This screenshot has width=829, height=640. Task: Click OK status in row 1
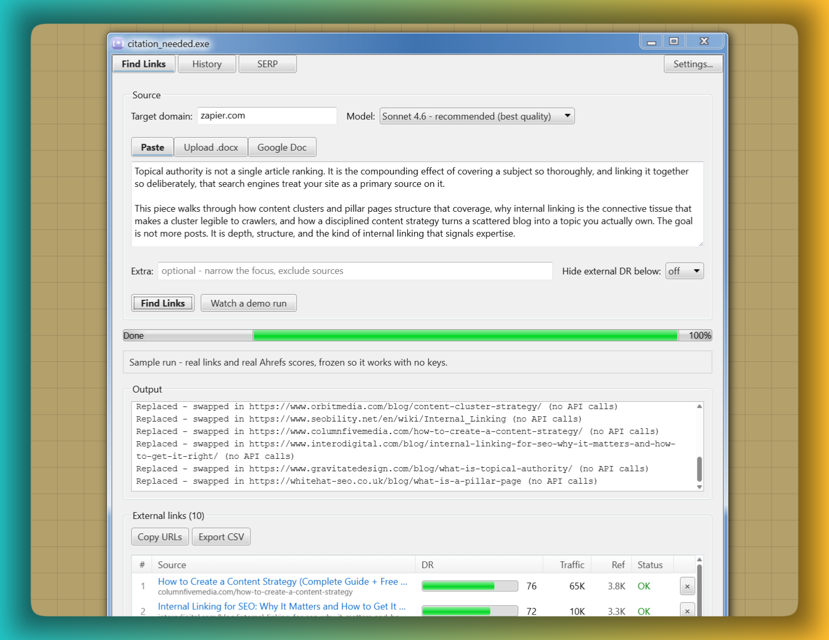pos(644,586)
